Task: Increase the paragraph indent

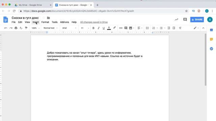Action: click(x=174, y=28)
